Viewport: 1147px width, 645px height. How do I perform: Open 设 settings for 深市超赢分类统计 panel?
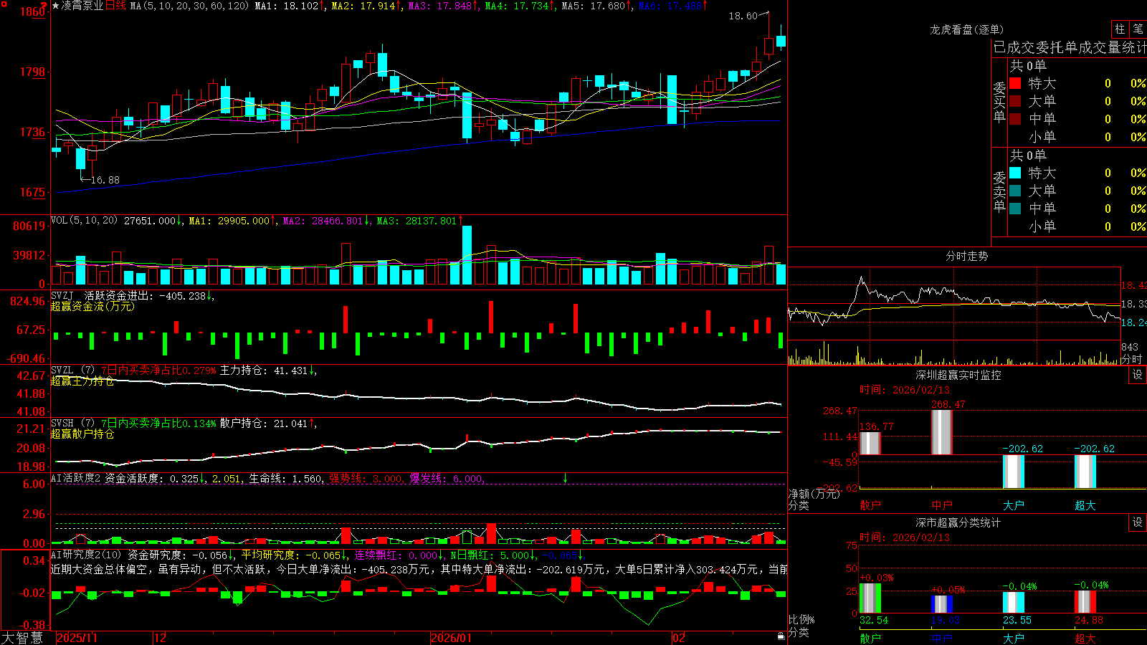click(1138, 522)
